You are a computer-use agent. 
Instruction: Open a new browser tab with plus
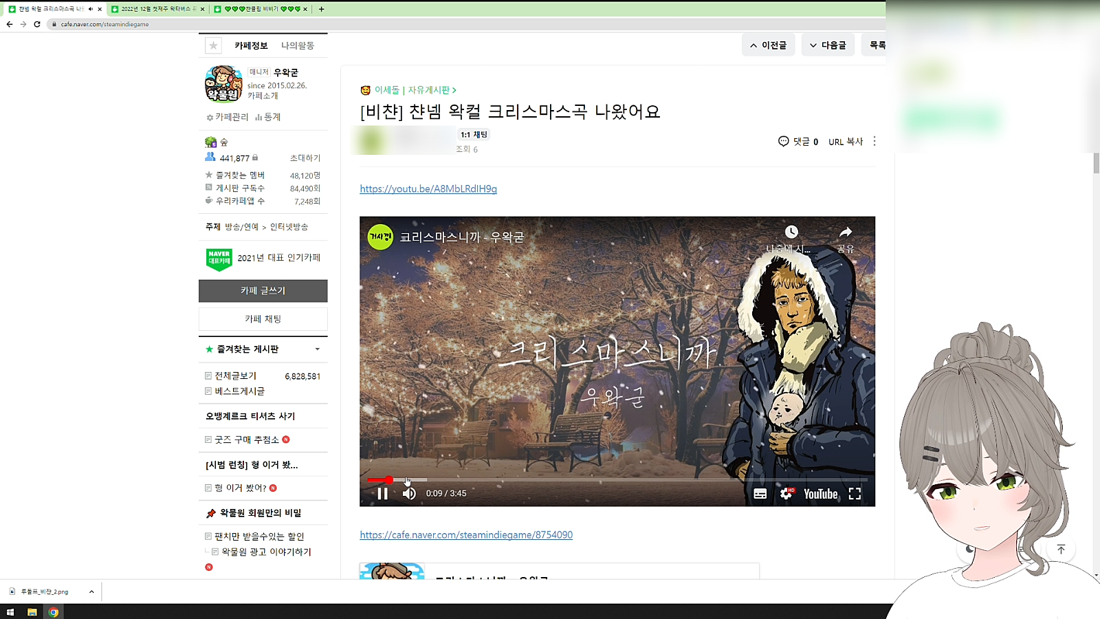pyautogui.click(x=321, y=9)
